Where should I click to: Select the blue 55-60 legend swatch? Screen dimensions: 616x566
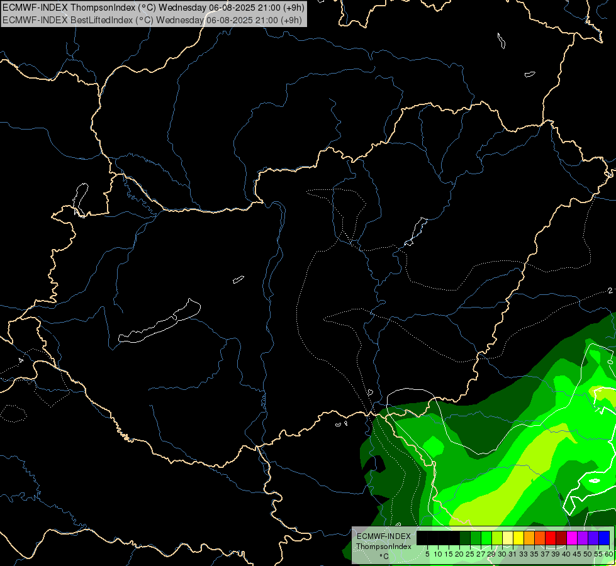(604, 538)
